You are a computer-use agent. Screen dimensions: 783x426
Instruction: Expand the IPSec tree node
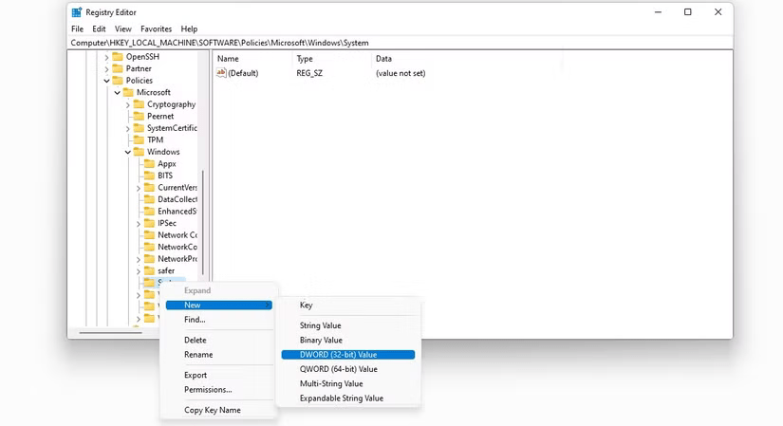[x=138, y=223]
